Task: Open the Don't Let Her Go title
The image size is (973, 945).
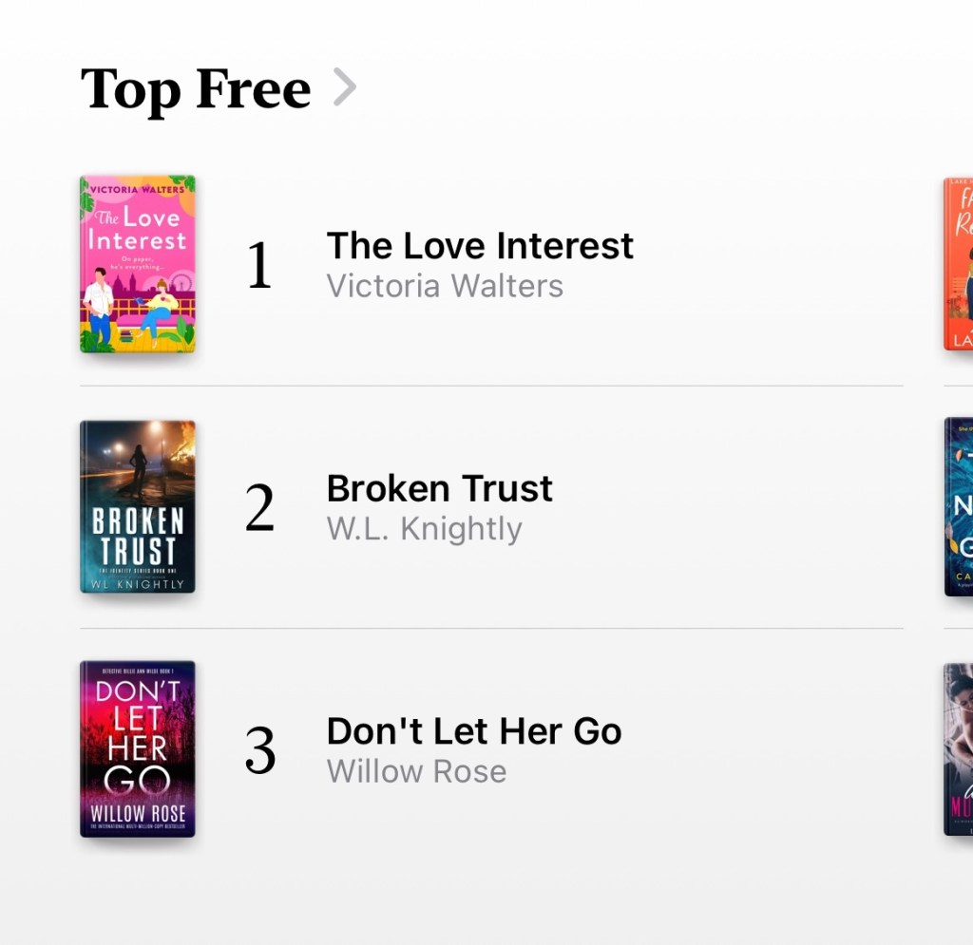Action: click(x=473, y=731)
